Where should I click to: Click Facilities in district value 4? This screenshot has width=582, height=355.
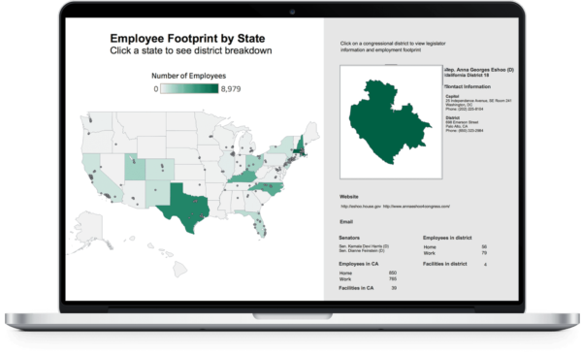coord(485,265)
